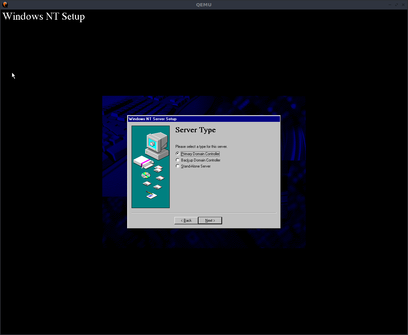The width and height of the screenshot is (408, 335).
Task: Click the QEMU logo icon in title bar
Action: [x=5, y=4]
